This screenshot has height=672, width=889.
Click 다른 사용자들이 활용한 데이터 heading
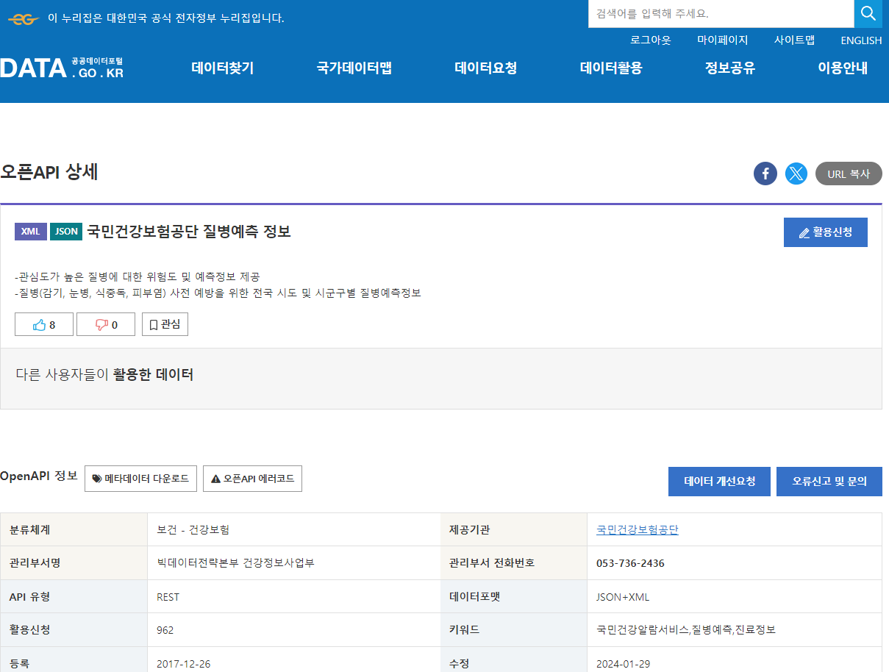click(x=104, y=375)
